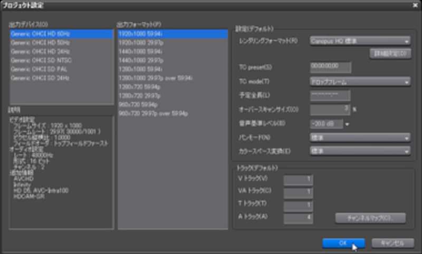The width and height of the screenshot is (422, 254).
Task: Open the rendering format dropdown
Action: point(360,41)
